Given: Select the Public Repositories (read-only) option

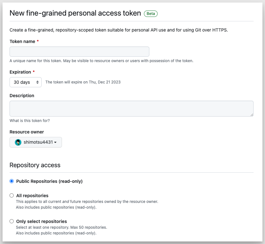Looking at the screenshot, I should (x=12, y=181).
